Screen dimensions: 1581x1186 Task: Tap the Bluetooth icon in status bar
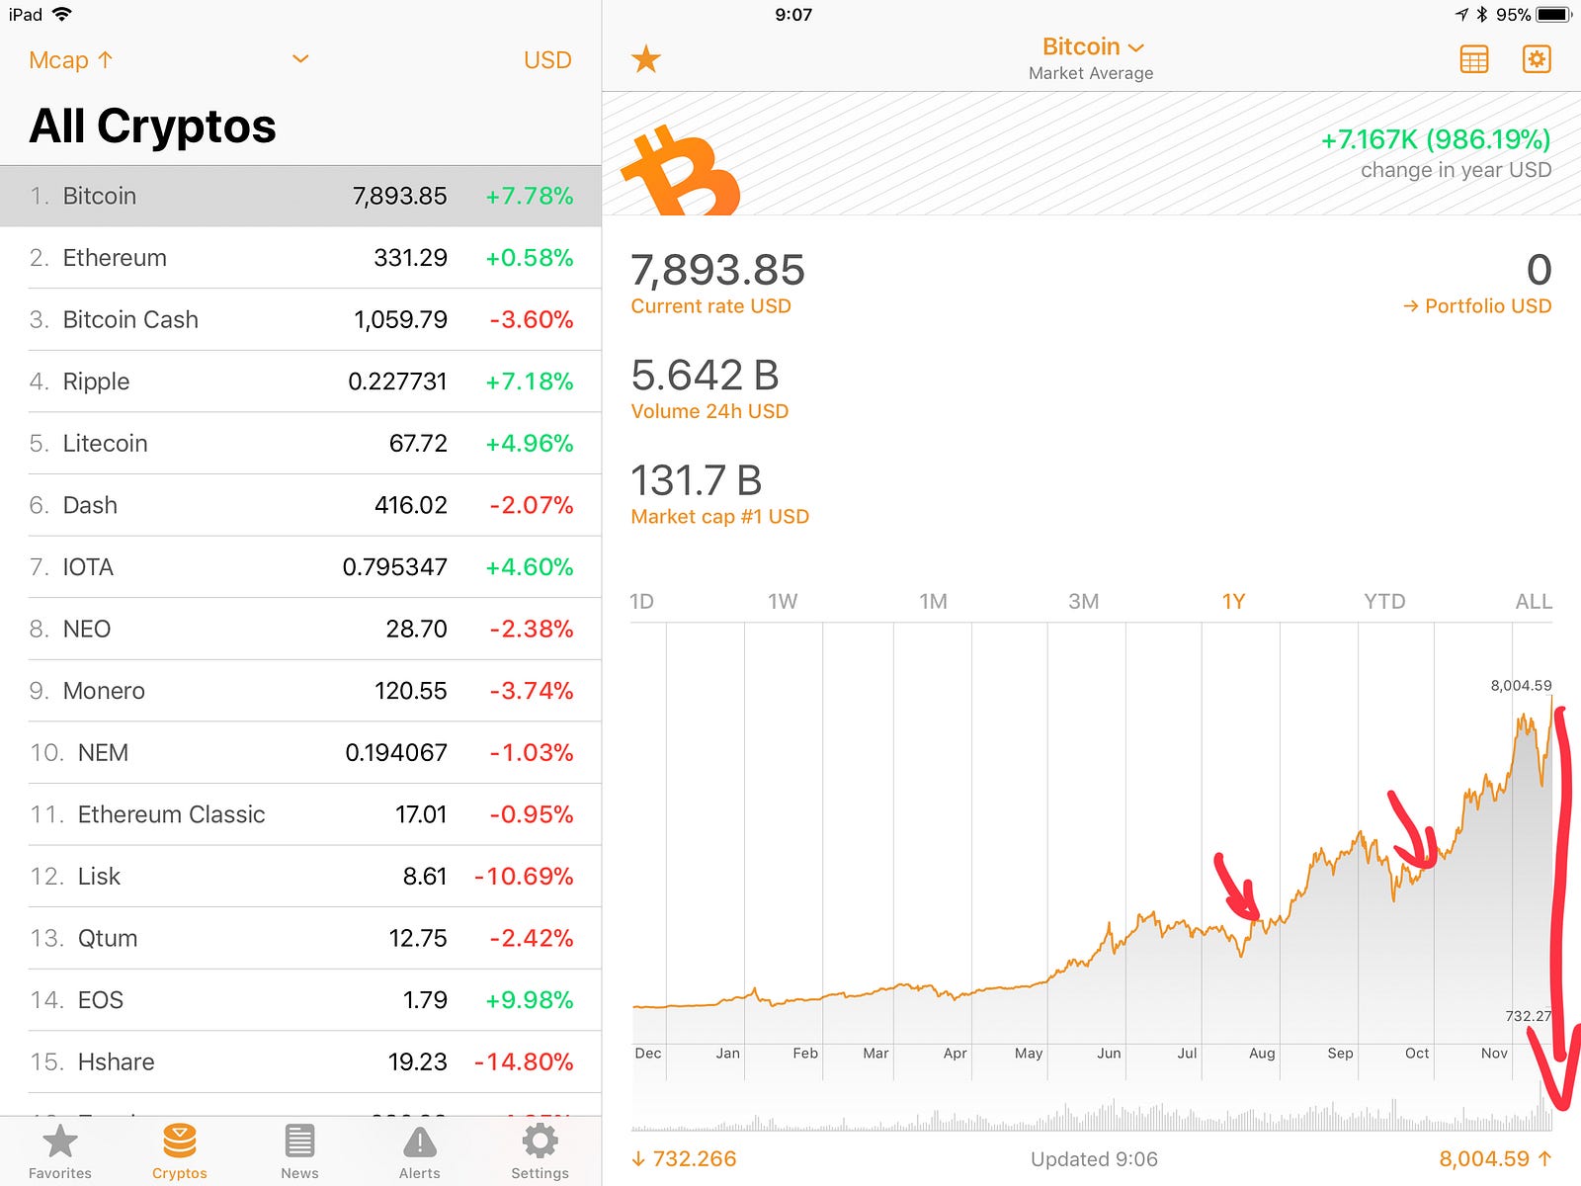pyautogui.click(x=1482, y=15)
